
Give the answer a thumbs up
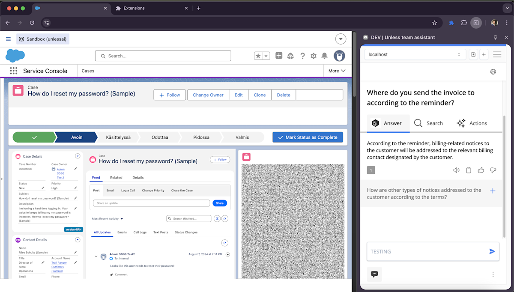tap(481, 170)
